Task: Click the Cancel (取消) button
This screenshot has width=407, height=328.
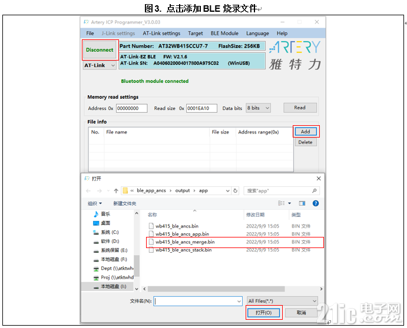Action: (x=302, y=313)
